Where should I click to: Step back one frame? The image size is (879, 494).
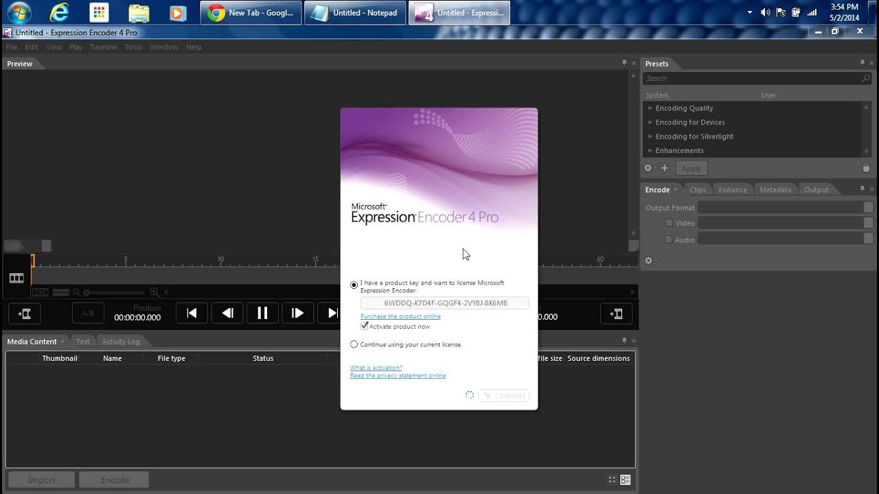(x=227, y=313)
